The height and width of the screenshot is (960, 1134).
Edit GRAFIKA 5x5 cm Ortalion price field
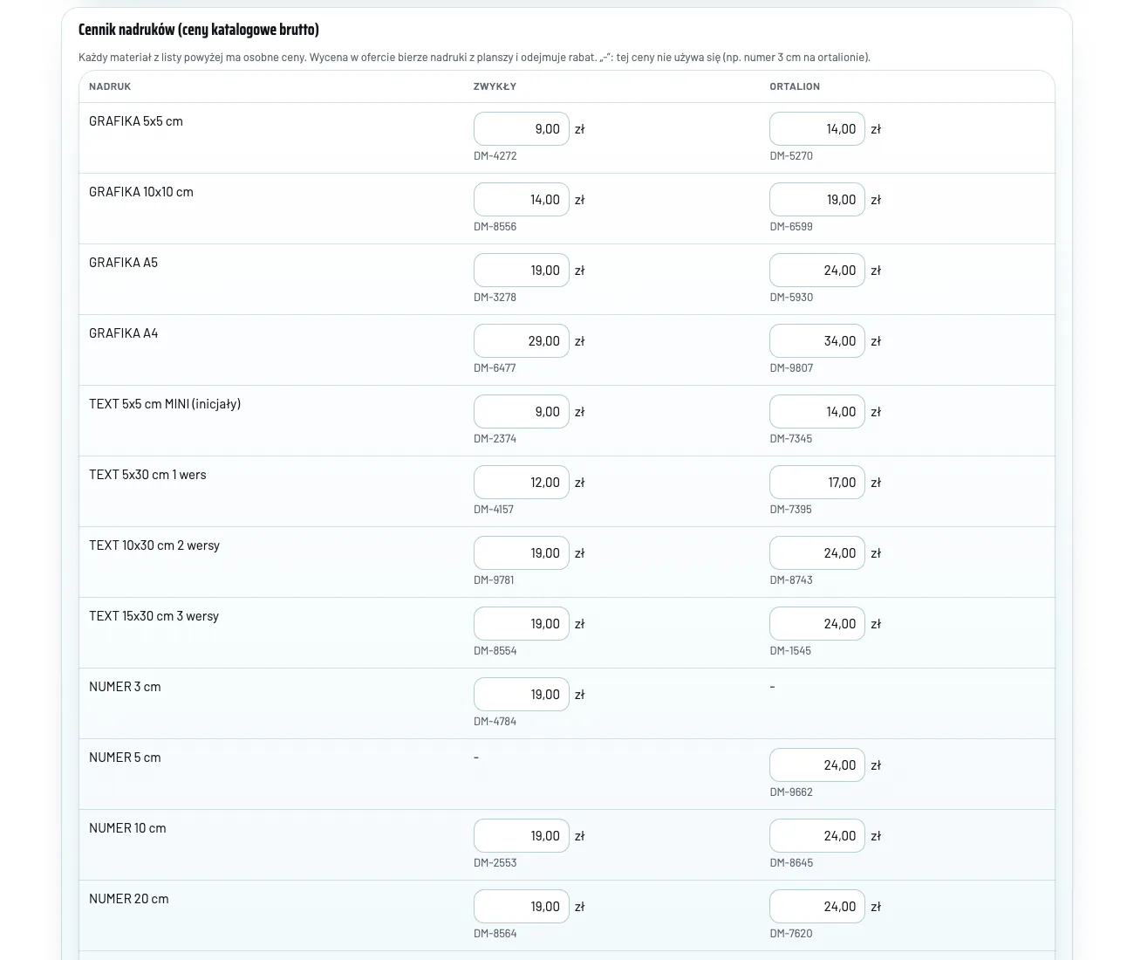click(817, 129)
